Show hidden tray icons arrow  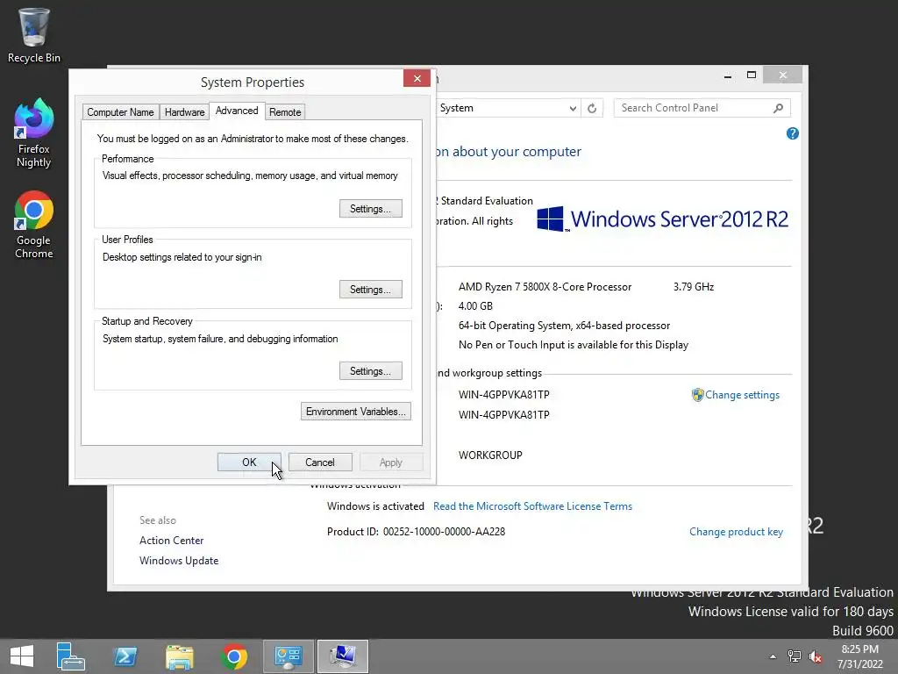(773, 656)
